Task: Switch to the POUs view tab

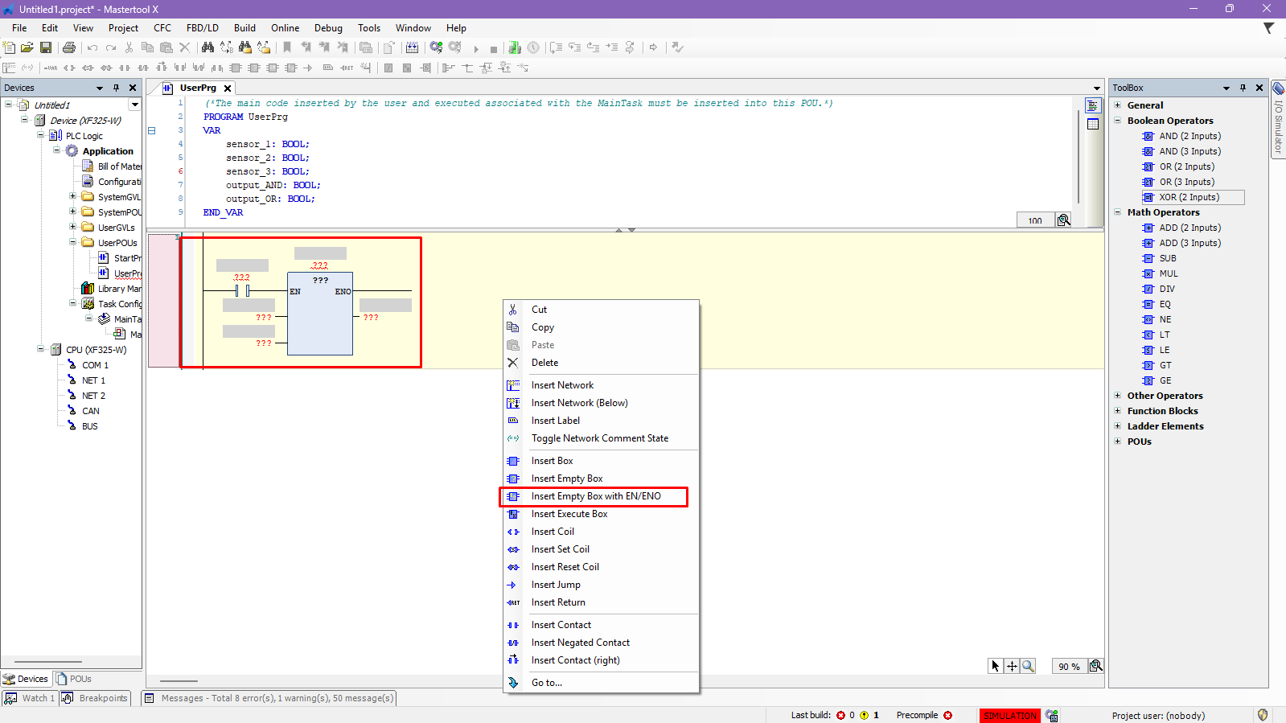Action: tap(74, 679)
